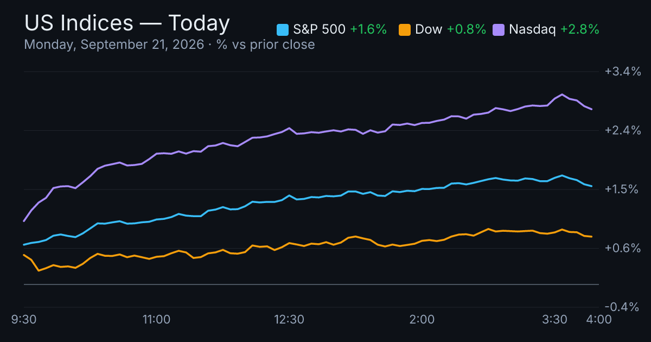
Task: Click the +2.8% Nasdaq change value
Action: tap(580, 30)
